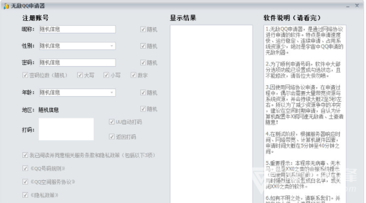The height and width of the screenshot is (203, 366).
Task: Click the 性别 label
Action: coord(28,46)
